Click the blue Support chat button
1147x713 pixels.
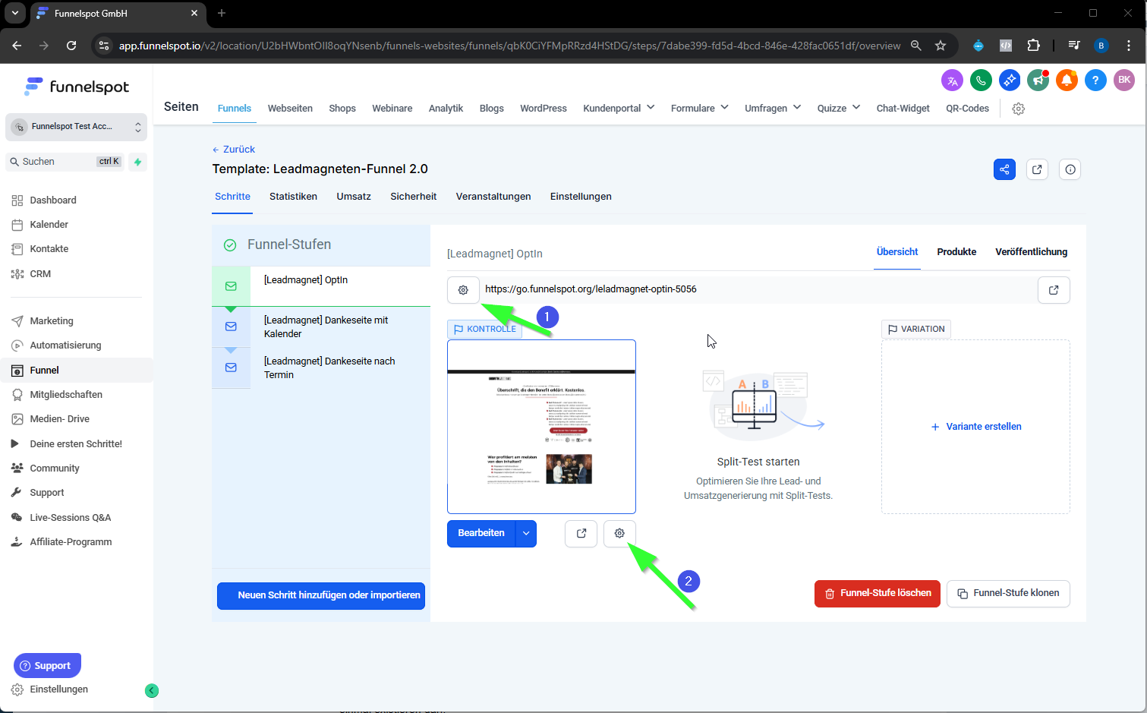[x=47, y=666]
